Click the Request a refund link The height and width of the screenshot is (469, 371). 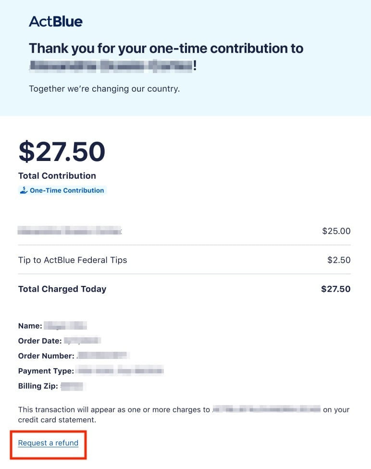48,443
